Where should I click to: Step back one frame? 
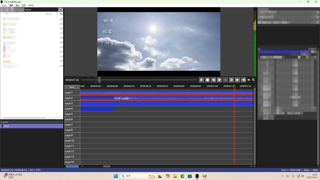coord(213,80)
